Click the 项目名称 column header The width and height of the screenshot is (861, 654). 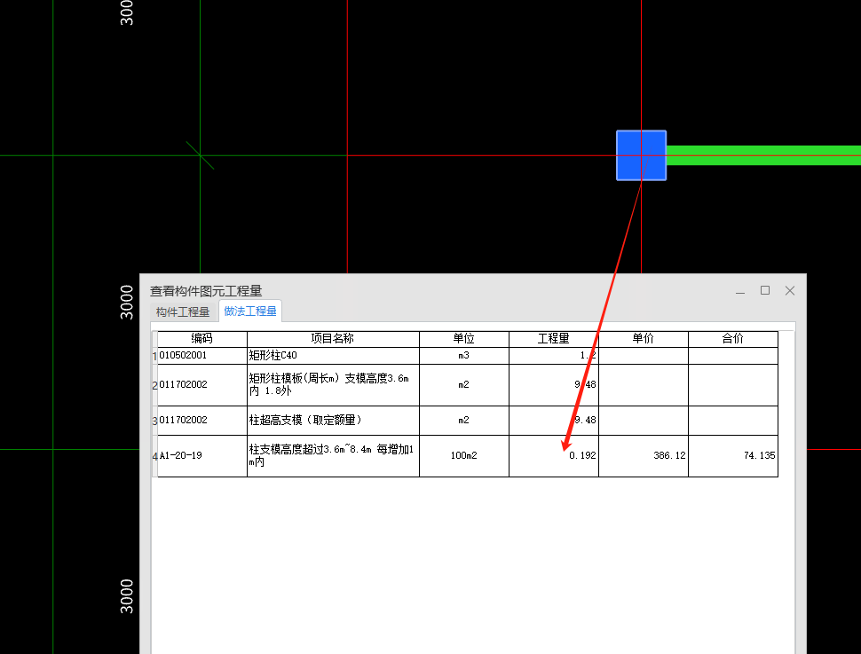tap(333, 339)
